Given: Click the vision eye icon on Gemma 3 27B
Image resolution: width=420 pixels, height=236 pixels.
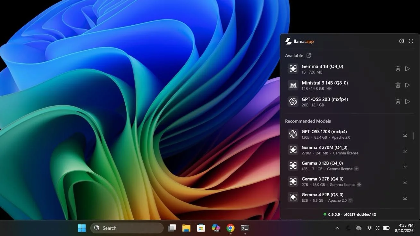Looking at the screenshot, I should [359, 185].
